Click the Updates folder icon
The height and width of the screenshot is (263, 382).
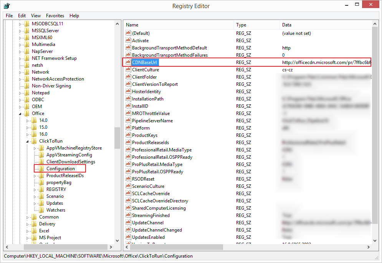coord(41,203)
